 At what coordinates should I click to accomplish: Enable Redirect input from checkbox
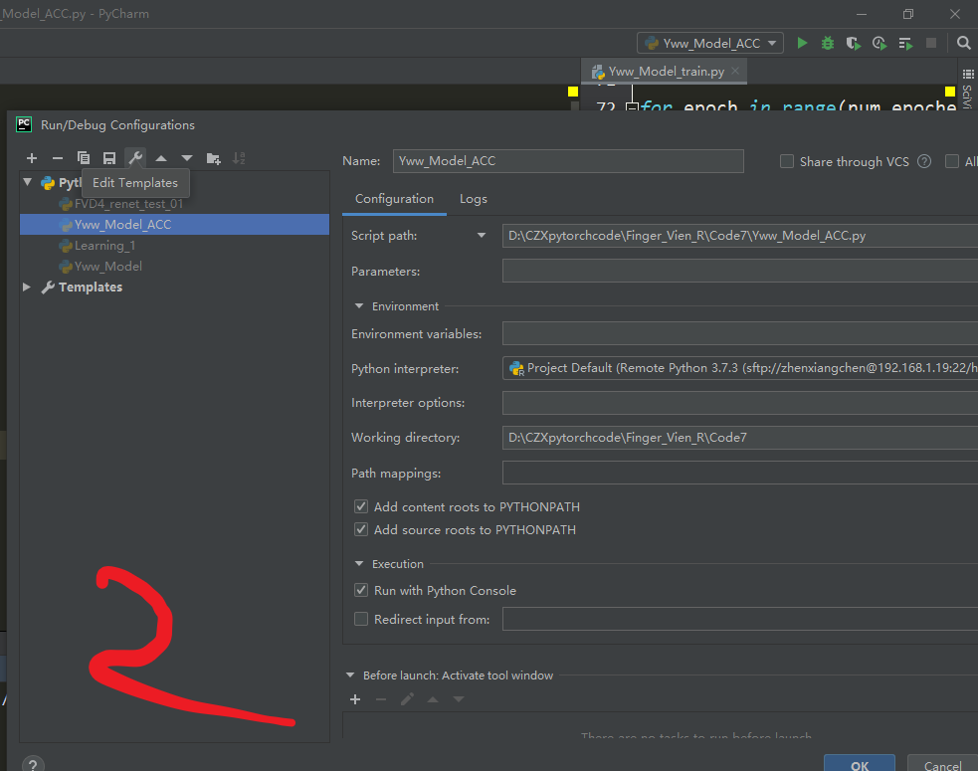(x=361, y=619)
